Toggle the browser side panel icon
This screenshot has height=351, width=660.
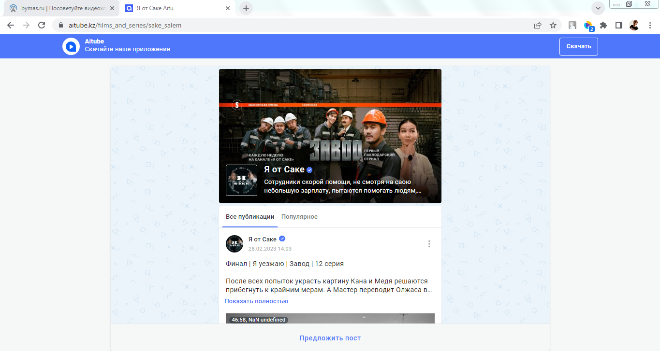pos(618,25)
